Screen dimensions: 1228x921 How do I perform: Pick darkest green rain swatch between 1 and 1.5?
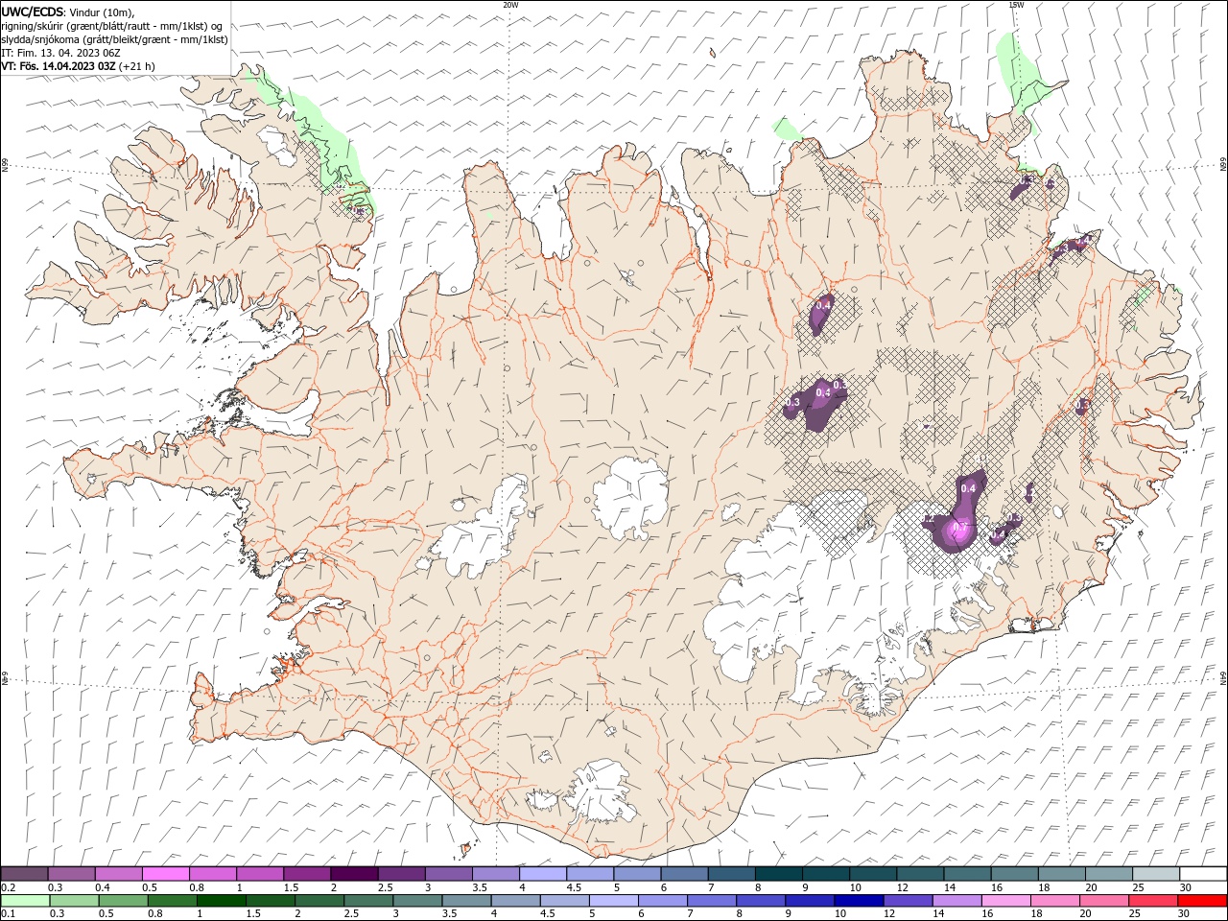221,901
